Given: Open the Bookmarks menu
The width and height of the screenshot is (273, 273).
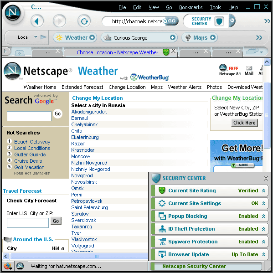Looking at the screenshot, I should pos(191,7).
